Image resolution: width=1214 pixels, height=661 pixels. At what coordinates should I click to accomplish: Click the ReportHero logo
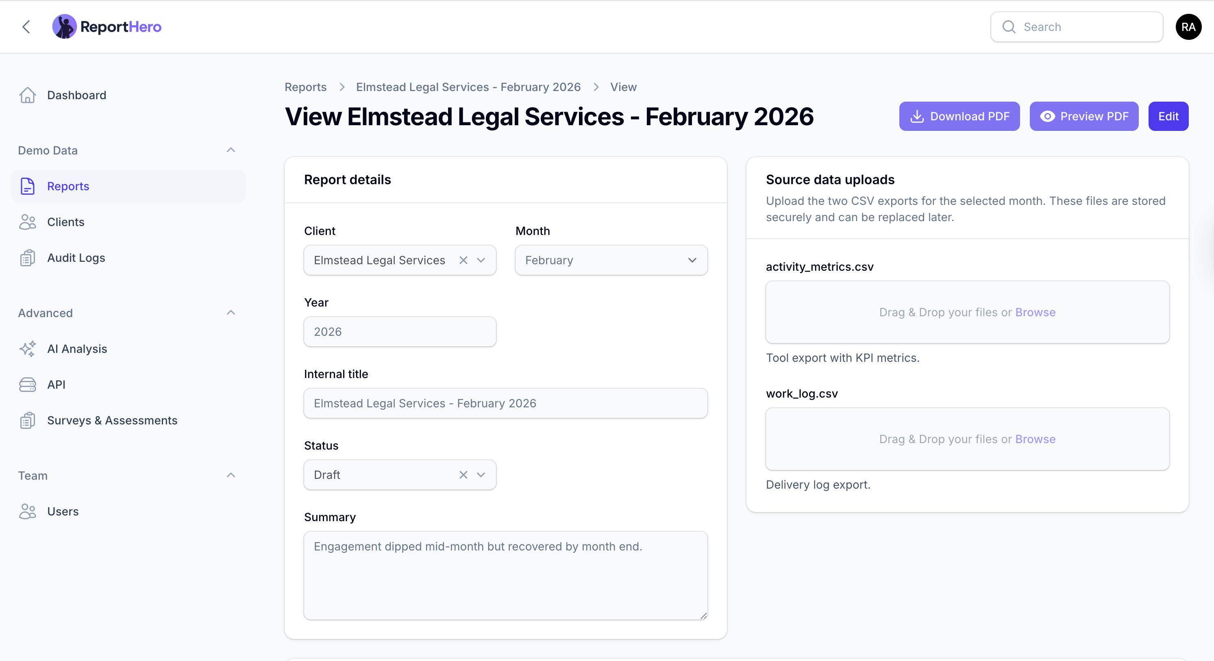(107, 27)
